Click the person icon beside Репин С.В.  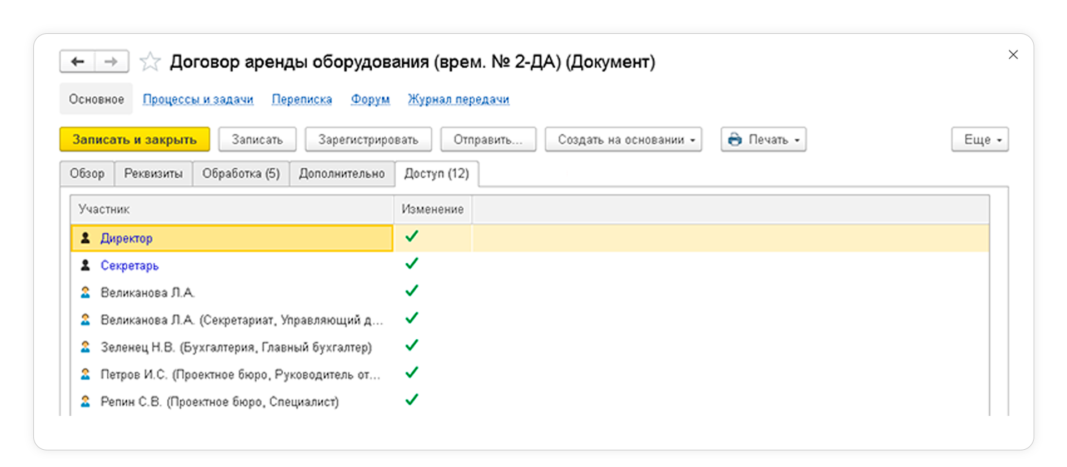tap(86, 401)
